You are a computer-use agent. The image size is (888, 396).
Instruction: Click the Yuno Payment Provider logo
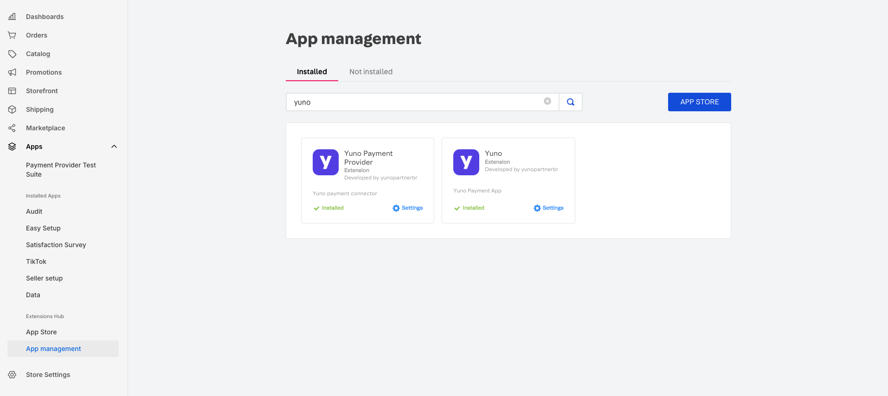click(x=326, y=162)
